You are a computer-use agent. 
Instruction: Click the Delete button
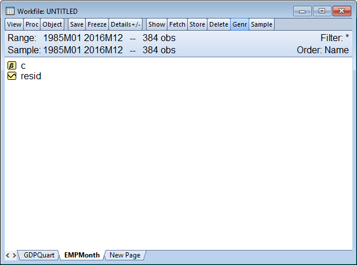click(218, 24)
